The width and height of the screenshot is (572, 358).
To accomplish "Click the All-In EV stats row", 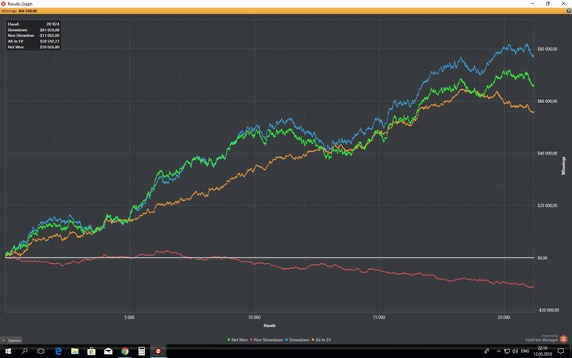I will pyautogui.click(x=34, y=41).
